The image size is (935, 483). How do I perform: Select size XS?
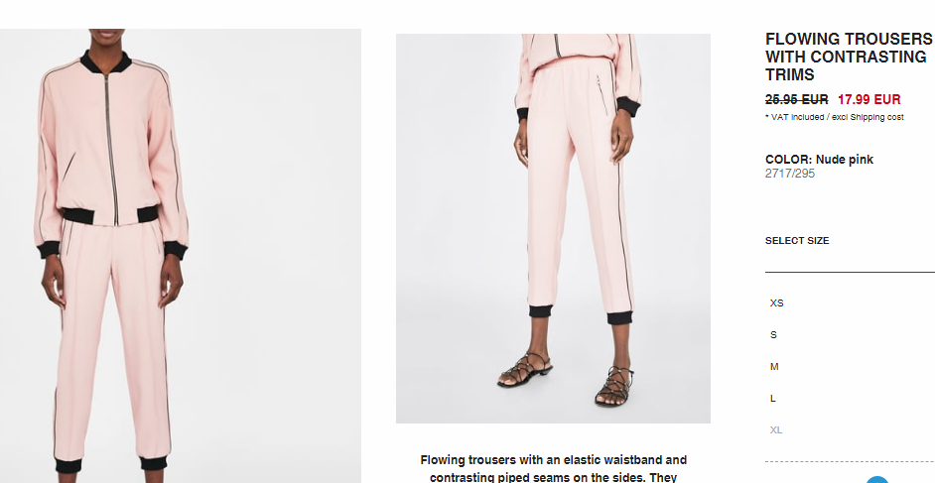(x=776, y=303)
